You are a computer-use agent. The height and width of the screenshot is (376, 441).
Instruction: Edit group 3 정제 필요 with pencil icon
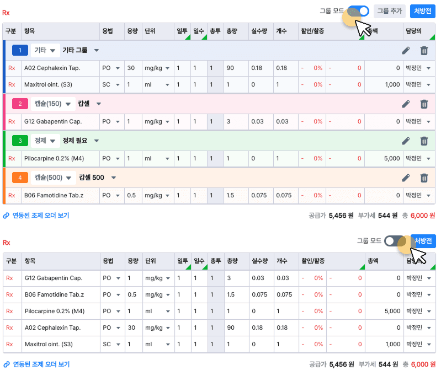point(406,141)
